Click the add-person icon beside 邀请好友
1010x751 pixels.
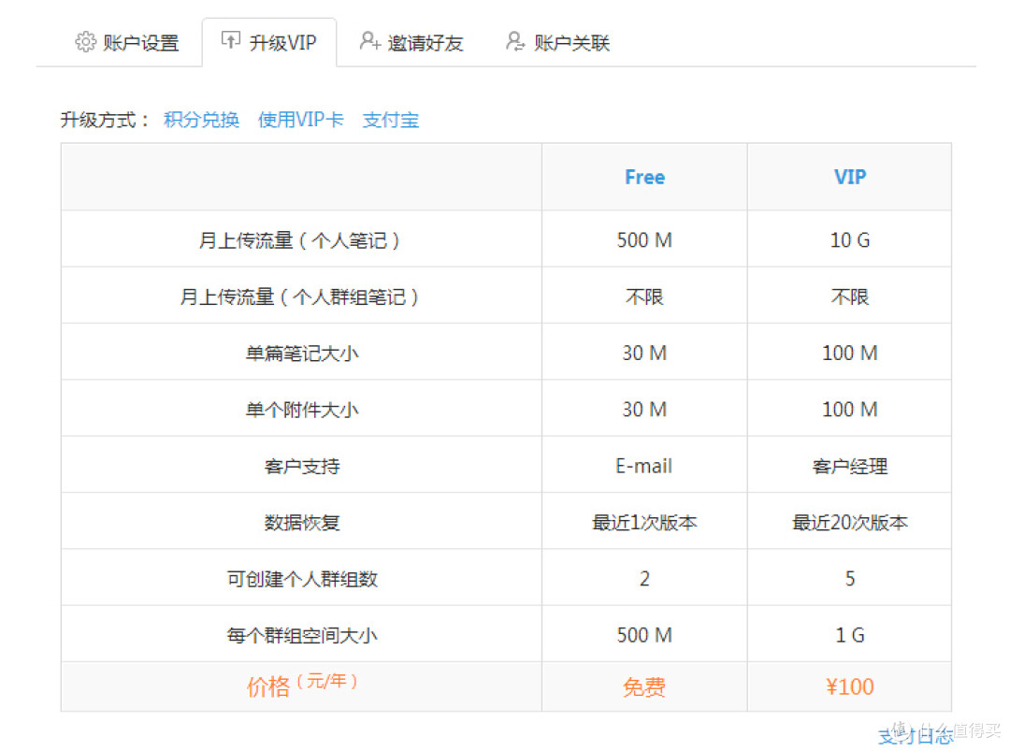pyautogui.click(x=369, y=40)
